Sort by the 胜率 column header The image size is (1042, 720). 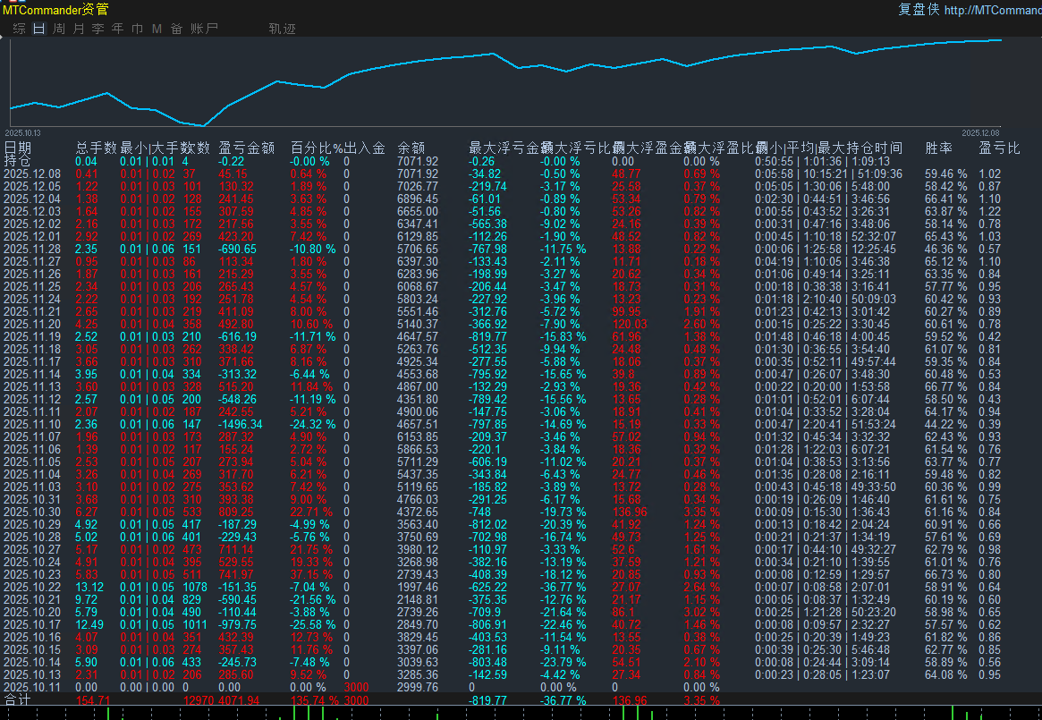[x=938, y=148]
